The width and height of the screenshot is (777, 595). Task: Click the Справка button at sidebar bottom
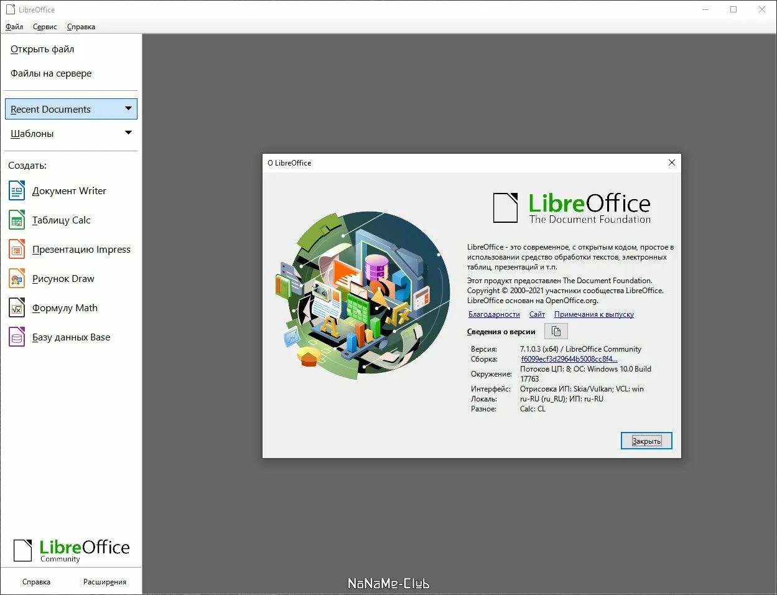click(x=36, y=582)
